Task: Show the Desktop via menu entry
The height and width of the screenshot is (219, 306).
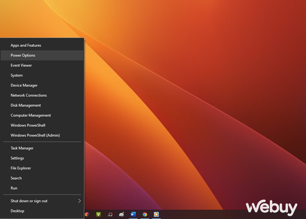Action: point(42,211)
